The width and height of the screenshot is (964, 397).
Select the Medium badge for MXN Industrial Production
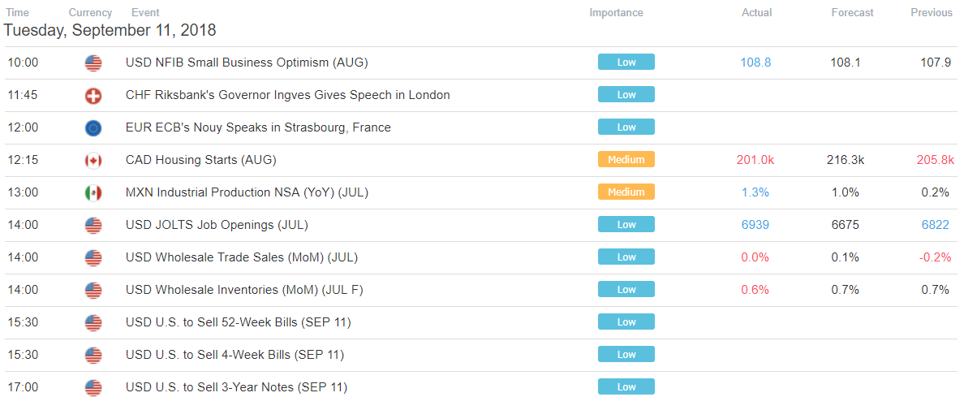(626, 192)
